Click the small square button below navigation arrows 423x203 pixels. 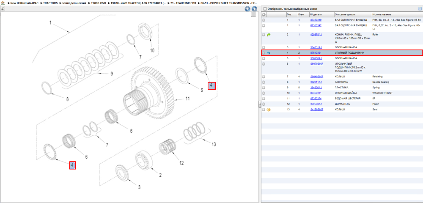pyautogui.click(x=253, y=15)
